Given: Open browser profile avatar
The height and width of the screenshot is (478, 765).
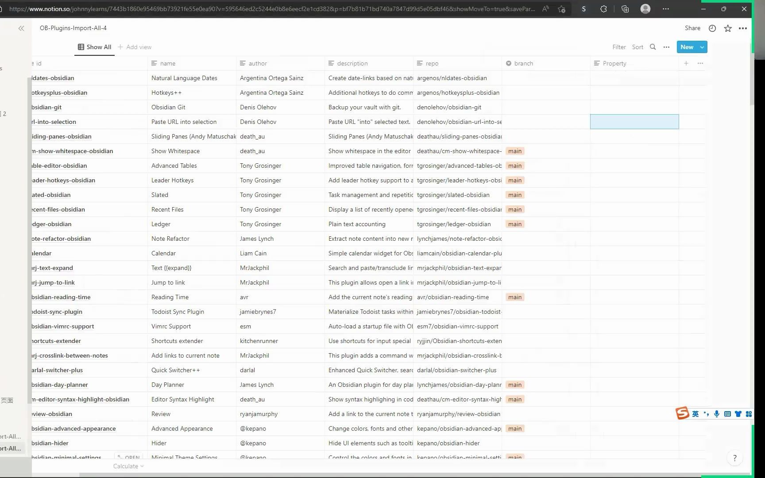Looking at the screenshot, I should coord(645,9).
